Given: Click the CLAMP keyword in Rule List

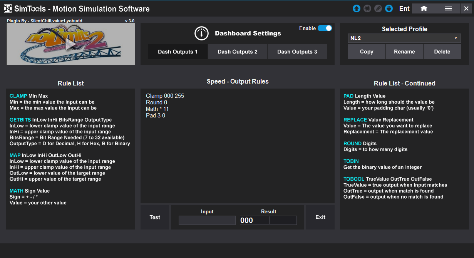Looking at the screenshot, I should tap(18, 96).
